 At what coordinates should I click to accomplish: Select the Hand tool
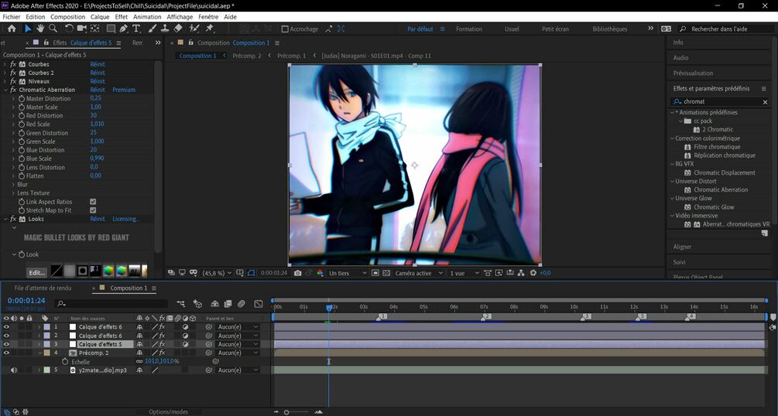tap(40, 29)
